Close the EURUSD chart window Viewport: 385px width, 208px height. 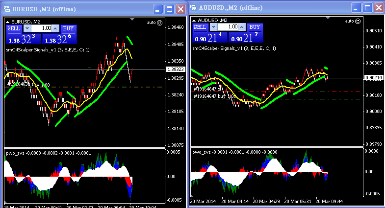181,9
